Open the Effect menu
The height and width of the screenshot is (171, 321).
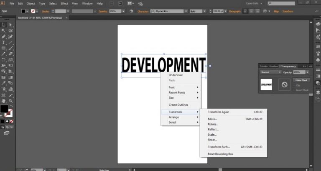[64, 3]
